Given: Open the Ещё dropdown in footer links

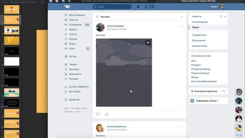Looking at the screenshot, I should (78, 112).
